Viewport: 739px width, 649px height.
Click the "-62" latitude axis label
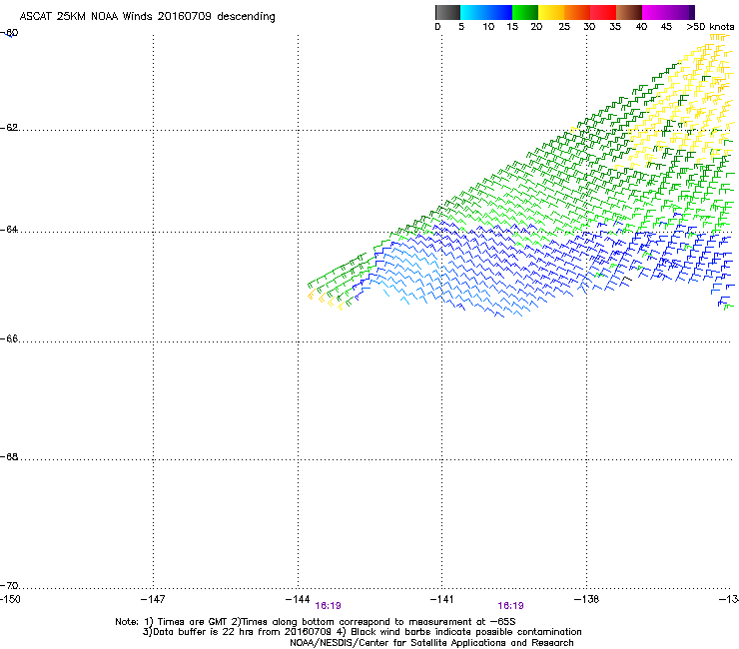[9, 128]
